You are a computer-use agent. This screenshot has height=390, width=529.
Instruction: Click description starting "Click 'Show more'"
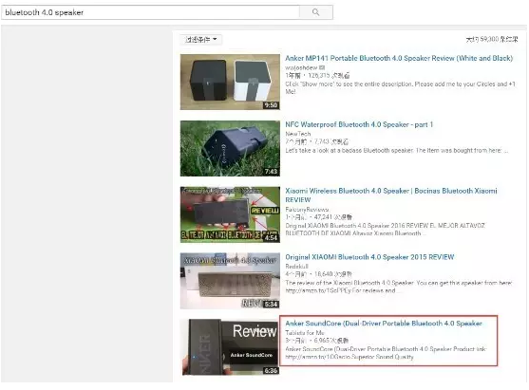(x=400, y=87)
